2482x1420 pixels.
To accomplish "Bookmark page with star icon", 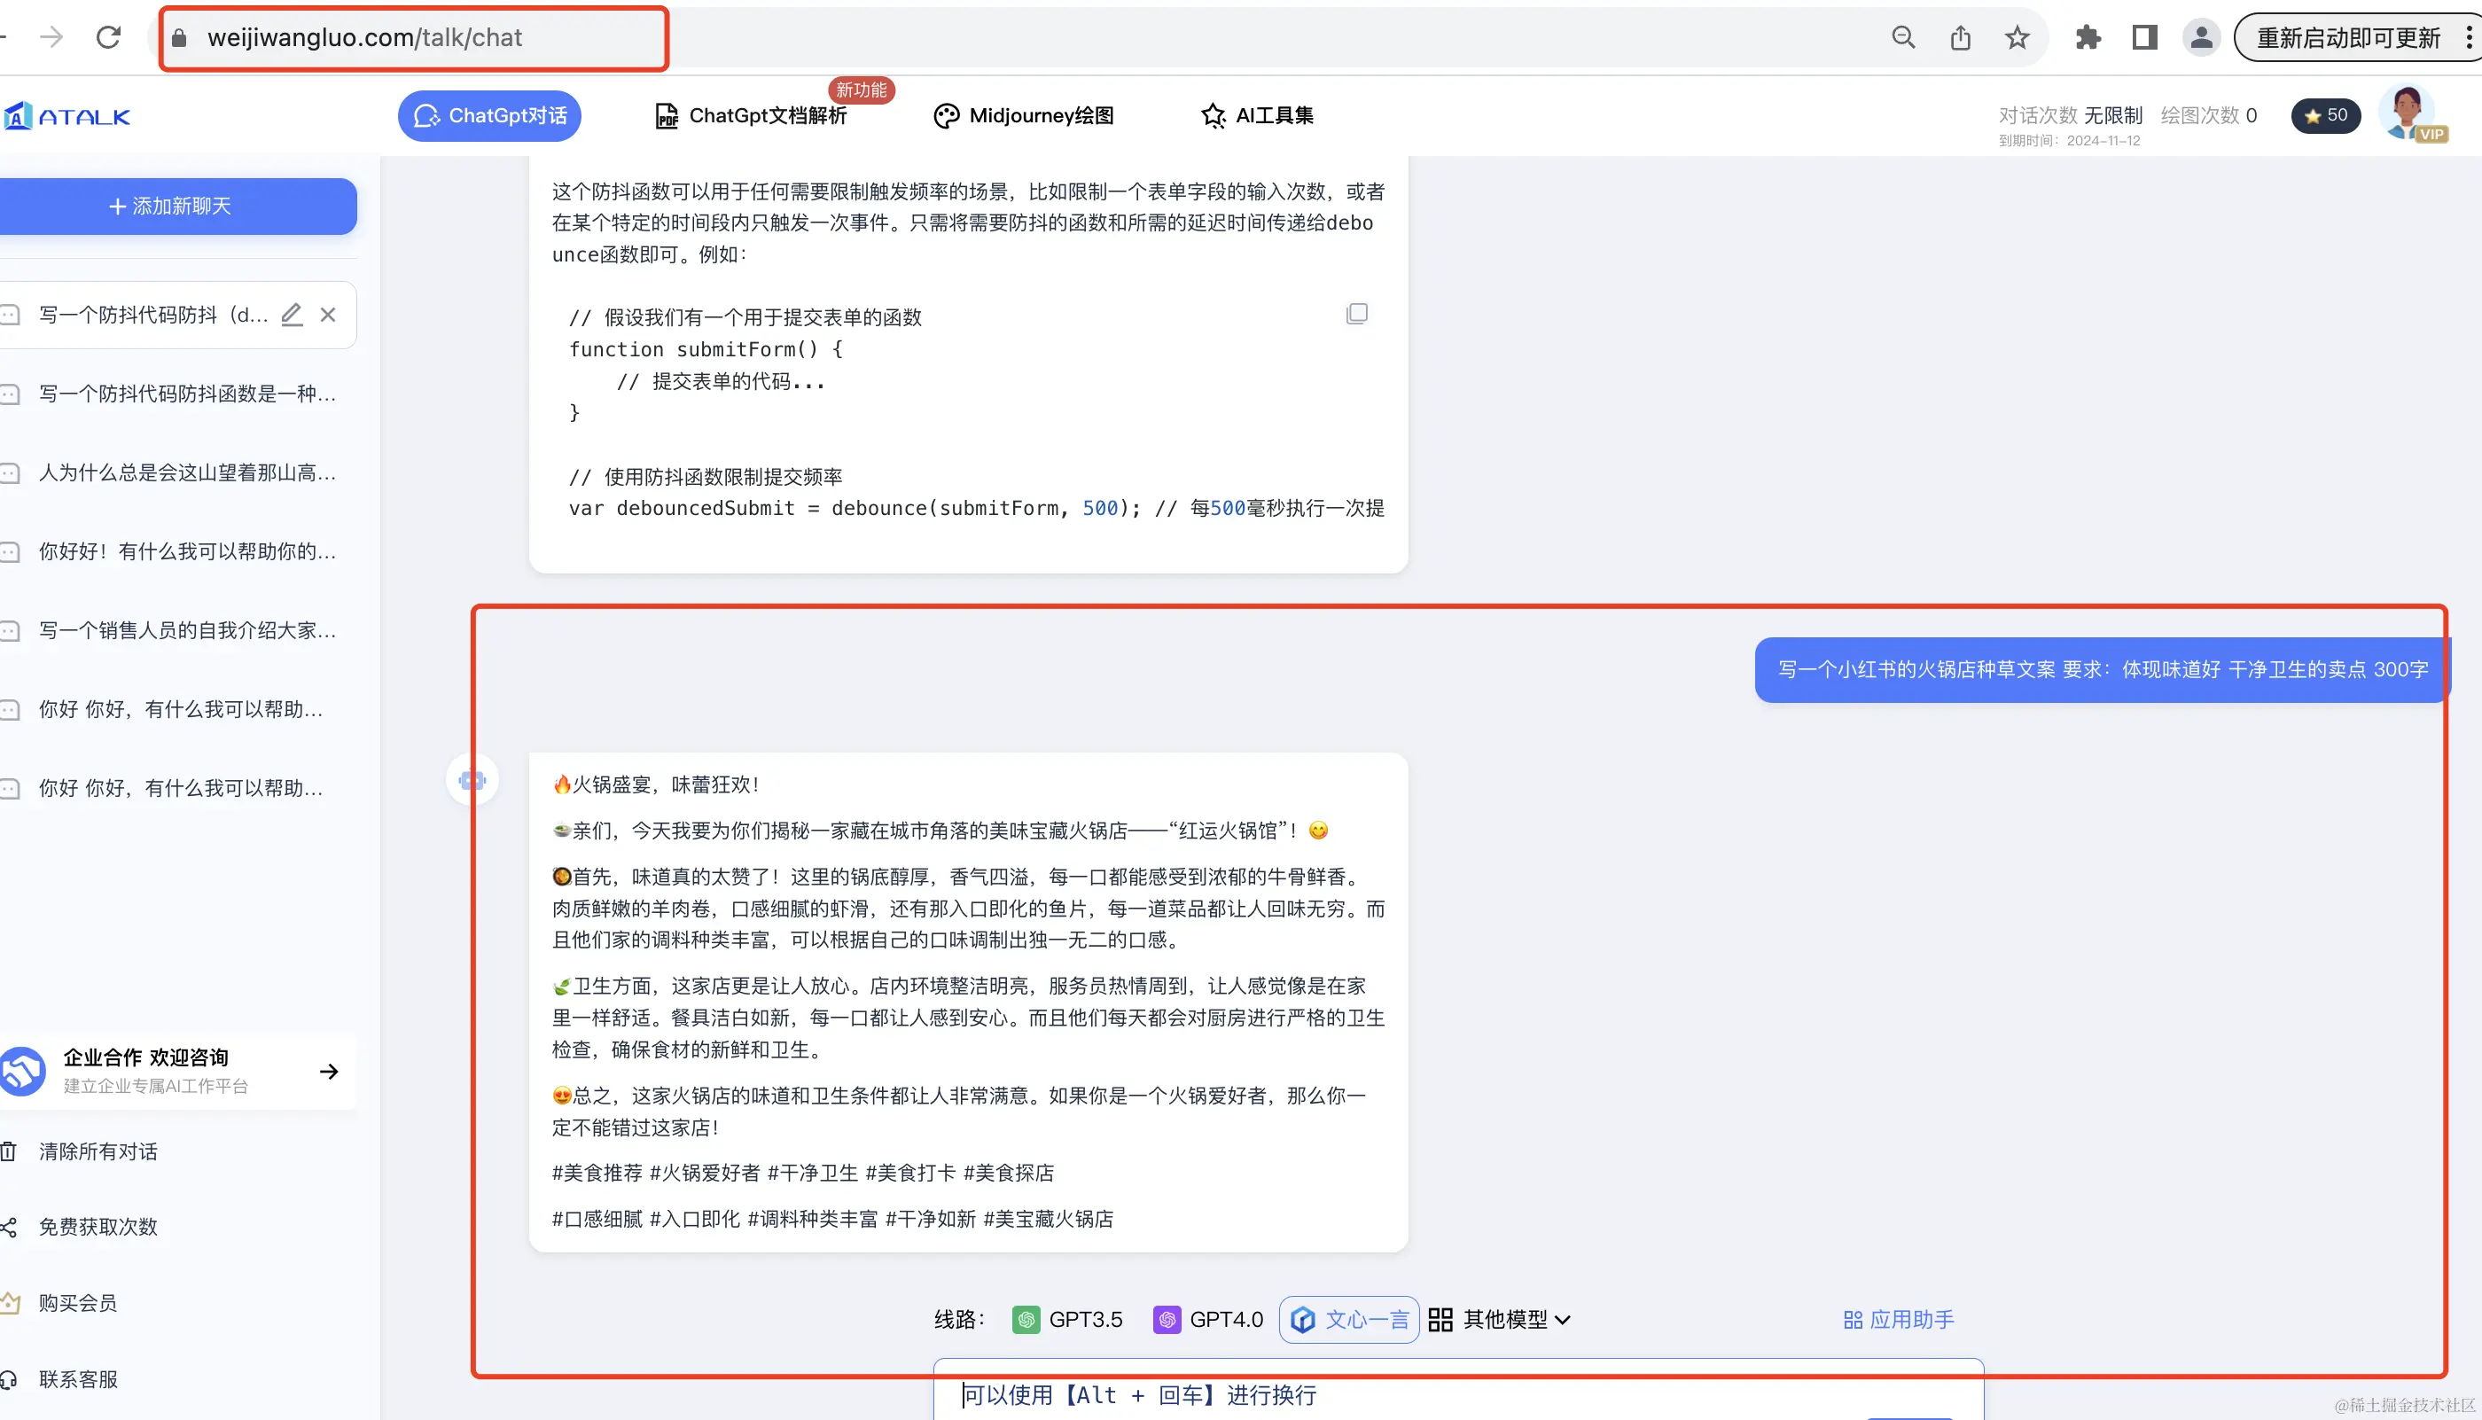I will point(2017,37).
